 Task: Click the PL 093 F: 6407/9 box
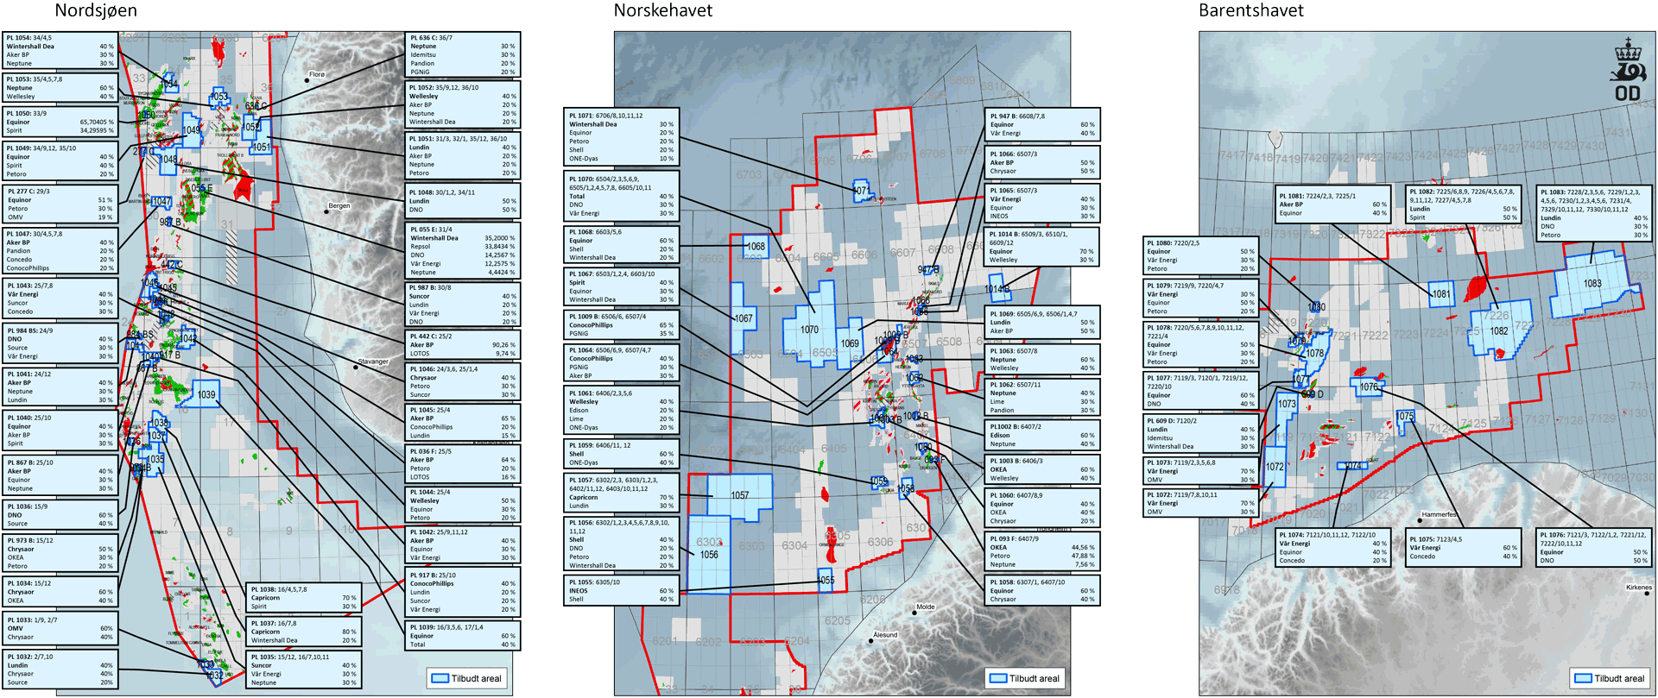[x=1042, y=551]
